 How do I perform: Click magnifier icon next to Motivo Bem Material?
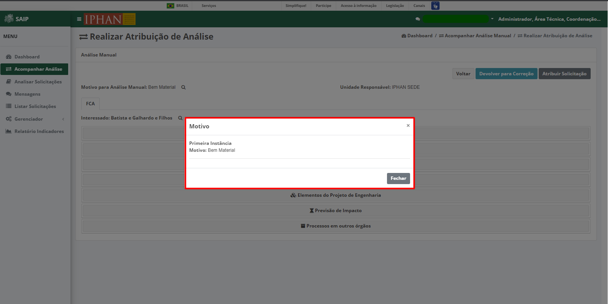(x=183, y=87)
